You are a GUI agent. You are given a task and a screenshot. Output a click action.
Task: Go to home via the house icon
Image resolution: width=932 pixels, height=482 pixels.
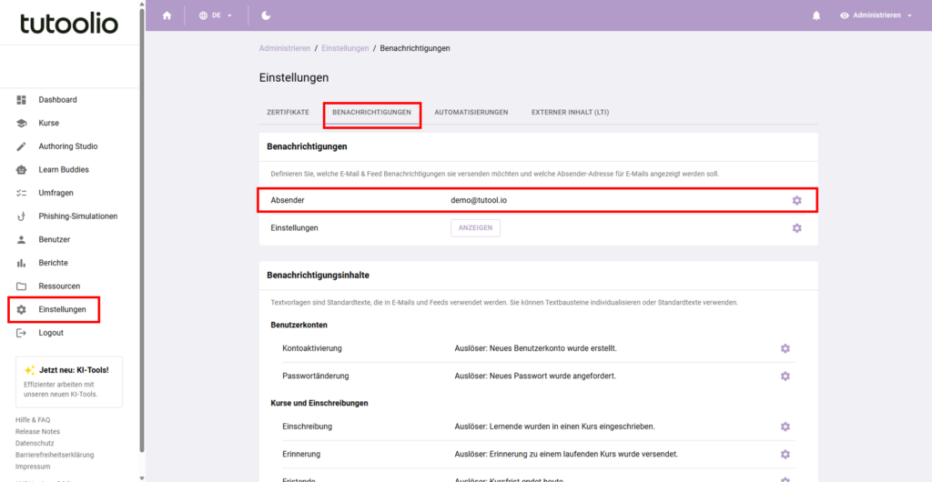167,15
